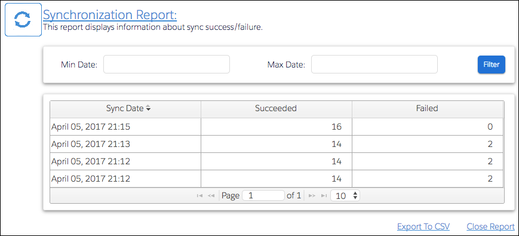Viewport: 519px width, 236px height.
Task: Go to first page pager icon
Action: [x=199, y=195]
